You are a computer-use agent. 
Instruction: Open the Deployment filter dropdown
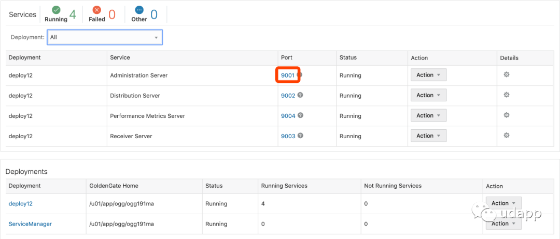point(105,37)
